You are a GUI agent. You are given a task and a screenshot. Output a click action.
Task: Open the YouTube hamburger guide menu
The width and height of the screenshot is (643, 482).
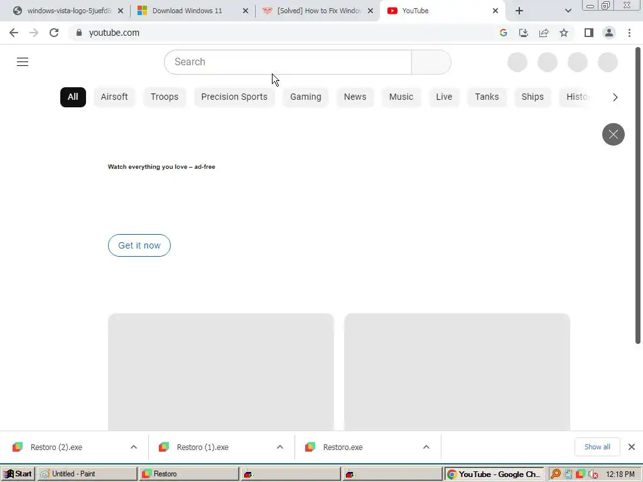pyautogui.click(x=23, y=62)
